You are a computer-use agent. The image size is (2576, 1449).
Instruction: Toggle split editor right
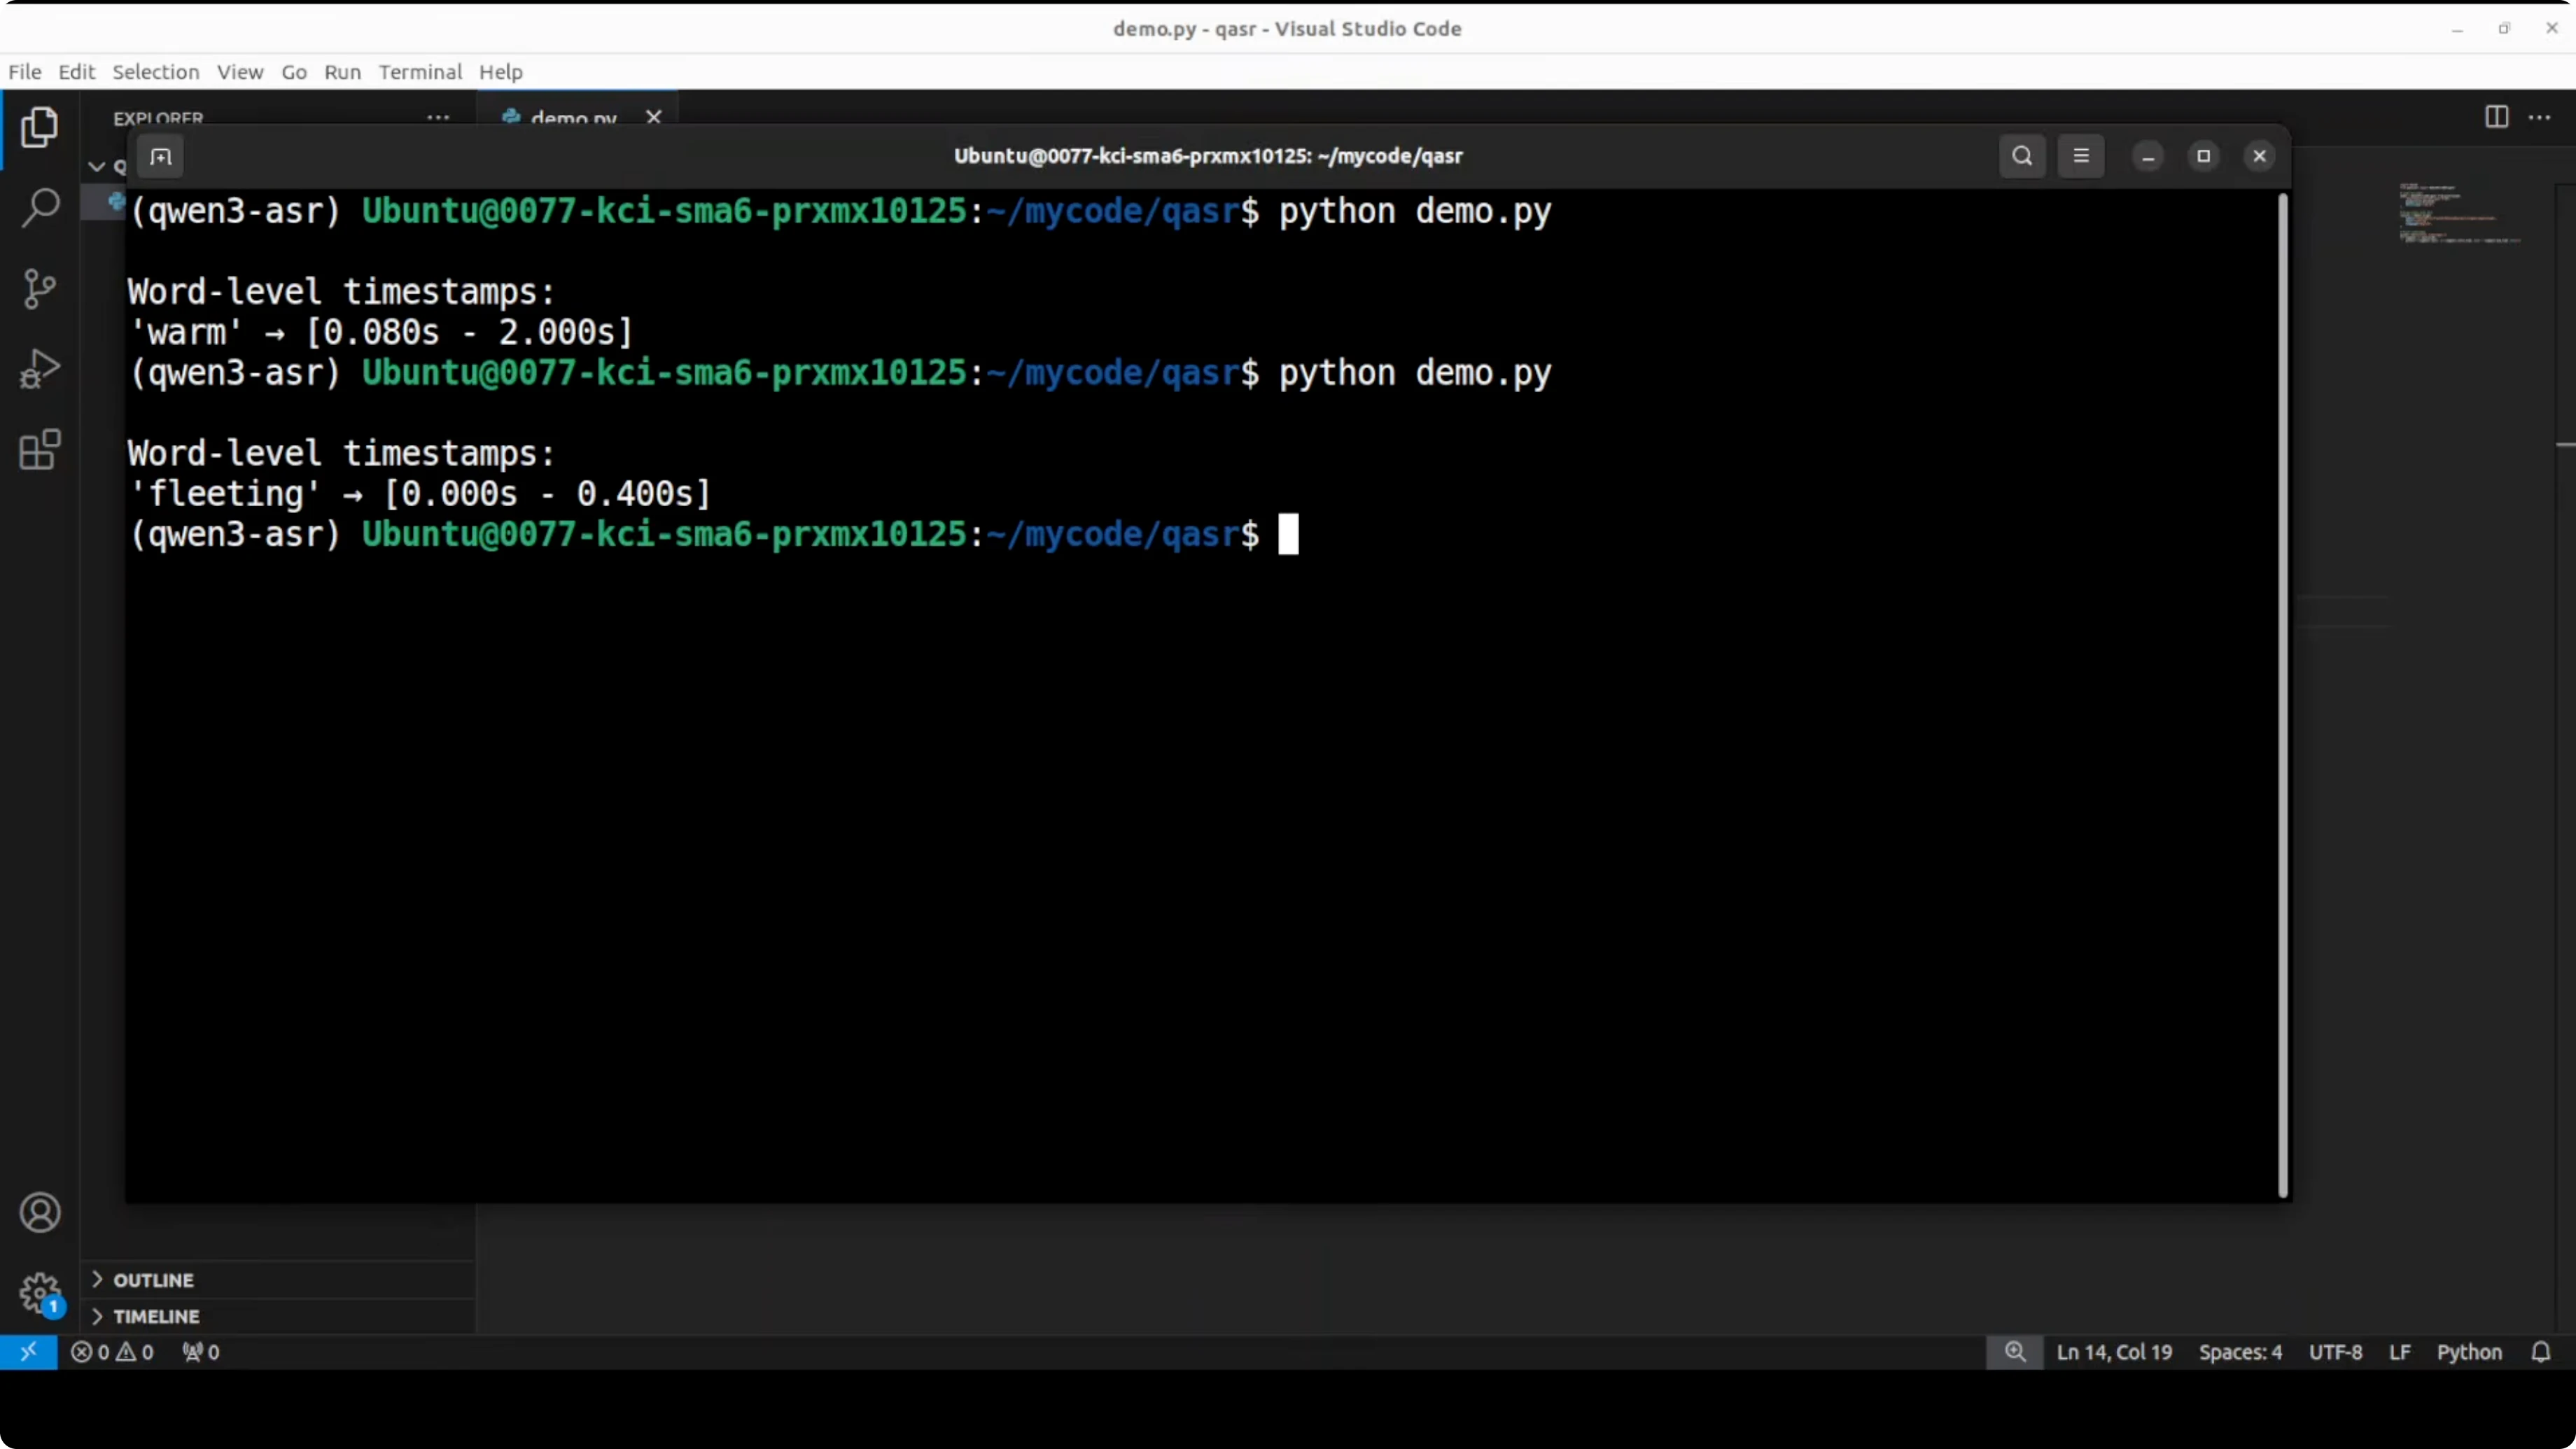pyautogui.click(x=2496, y=117)
